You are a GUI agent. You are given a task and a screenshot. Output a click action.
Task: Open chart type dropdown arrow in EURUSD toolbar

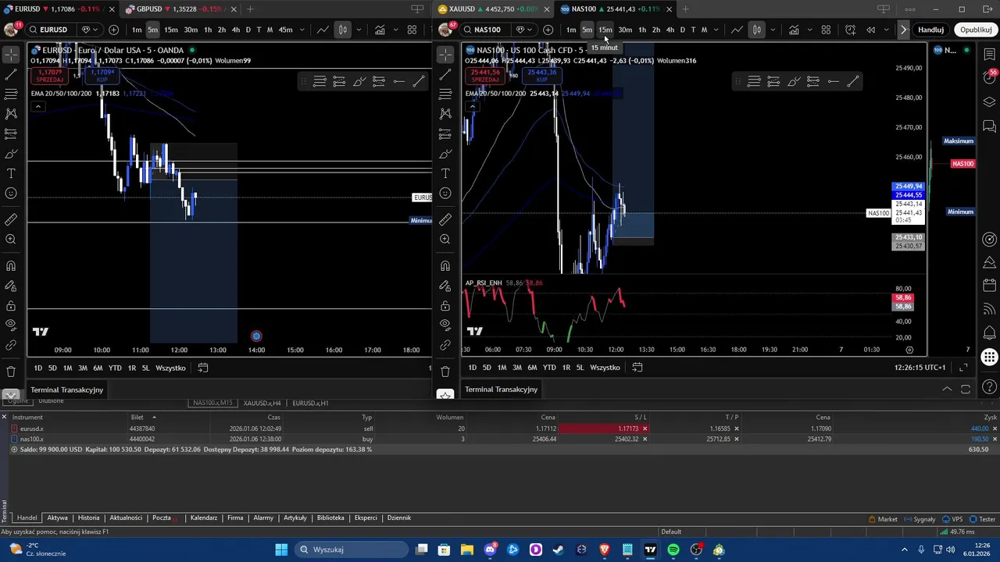pyautogui.click(x=359, y=30)
